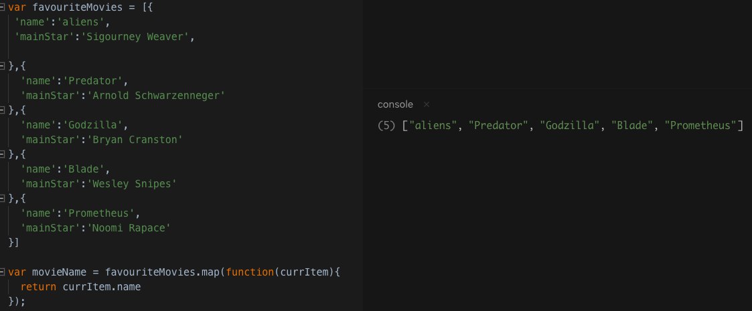The image size is (752, 311).
Task: Collapse the favouriteMovies array fold marker
Action: [x=3, y=9]
